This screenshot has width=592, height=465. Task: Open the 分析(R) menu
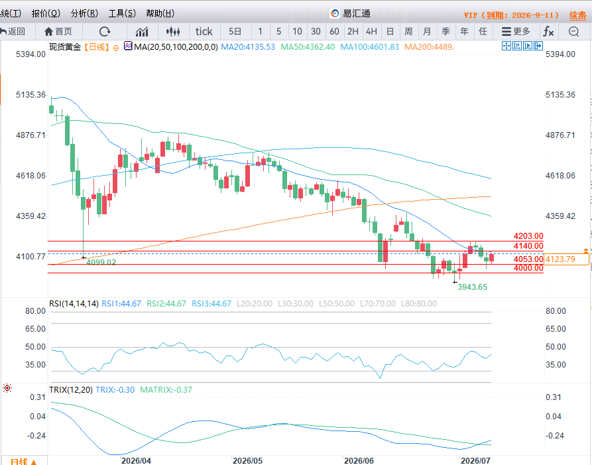point(85,14)
